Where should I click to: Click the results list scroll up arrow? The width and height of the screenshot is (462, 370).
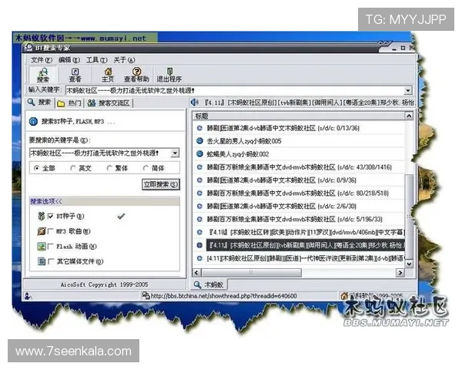409,116
